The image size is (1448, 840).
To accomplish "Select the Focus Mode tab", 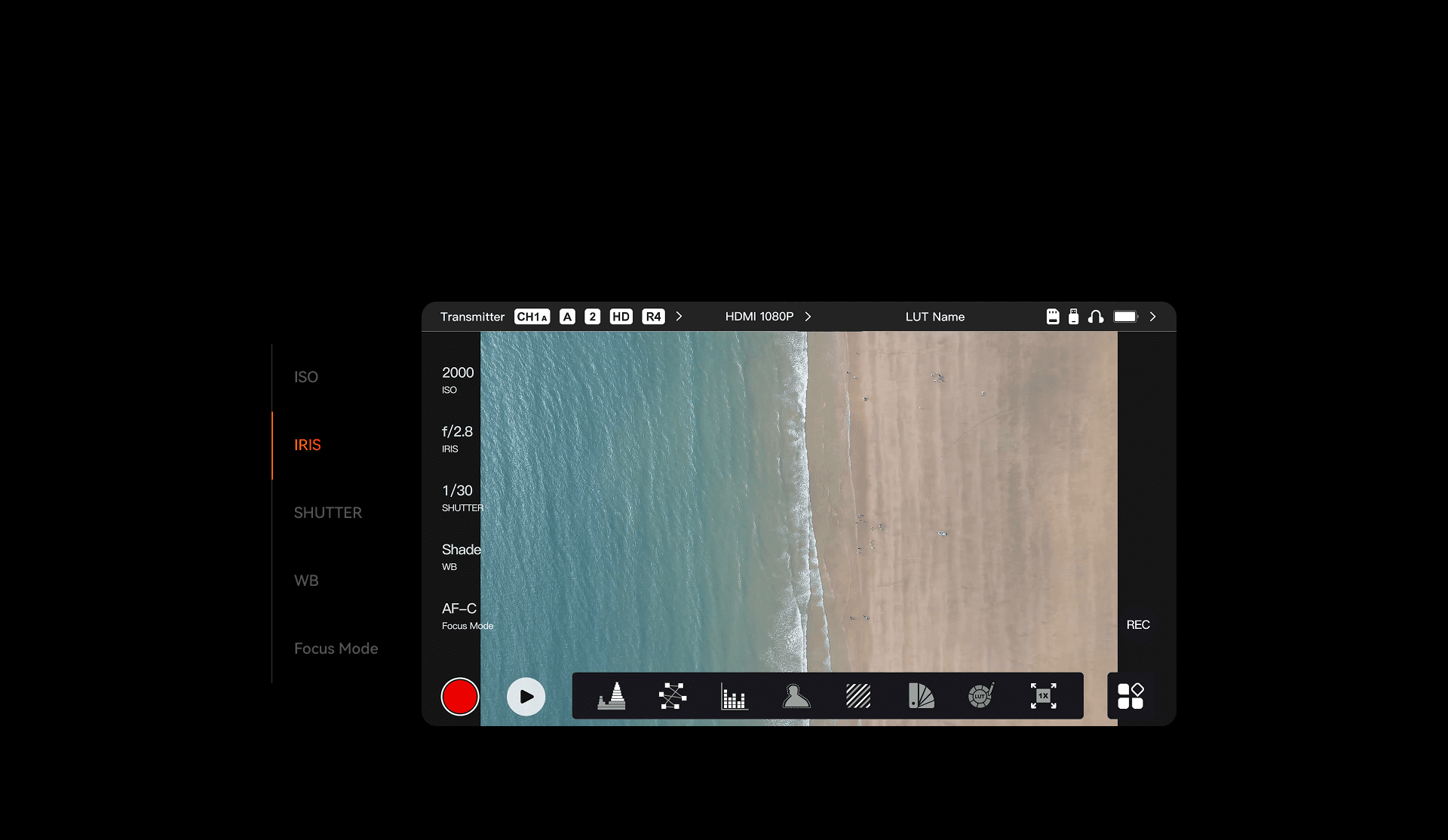I will [x=336, y=648].
